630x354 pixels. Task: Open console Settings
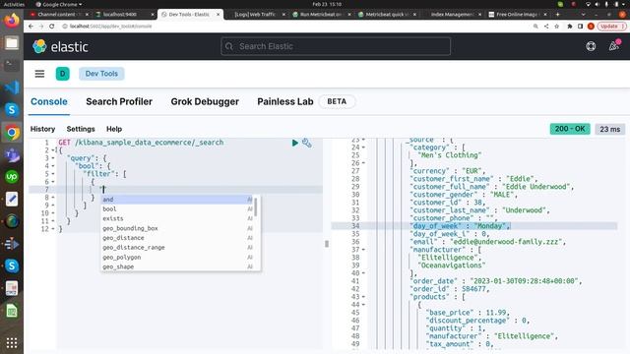81,129
